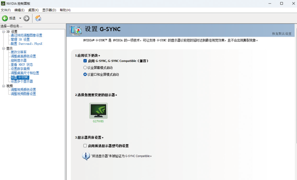
Task: Maximize the NVIDIA control panel window
Action: (282, 3)
